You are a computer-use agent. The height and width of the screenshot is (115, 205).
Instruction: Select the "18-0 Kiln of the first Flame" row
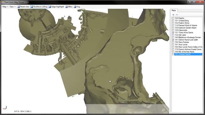[x=184, y=52]
